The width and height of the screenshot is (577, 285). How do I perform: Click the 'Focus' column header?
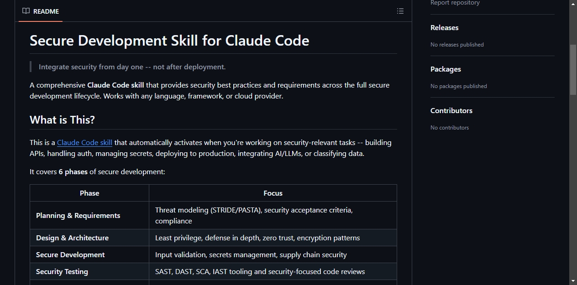[x=273, y=193]
